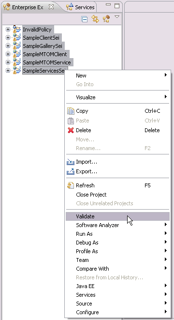The image size is (174, 320).
Task: Expand the SampleMTOMService tree node
Action: pyautogui.click(x=8, y=62)
